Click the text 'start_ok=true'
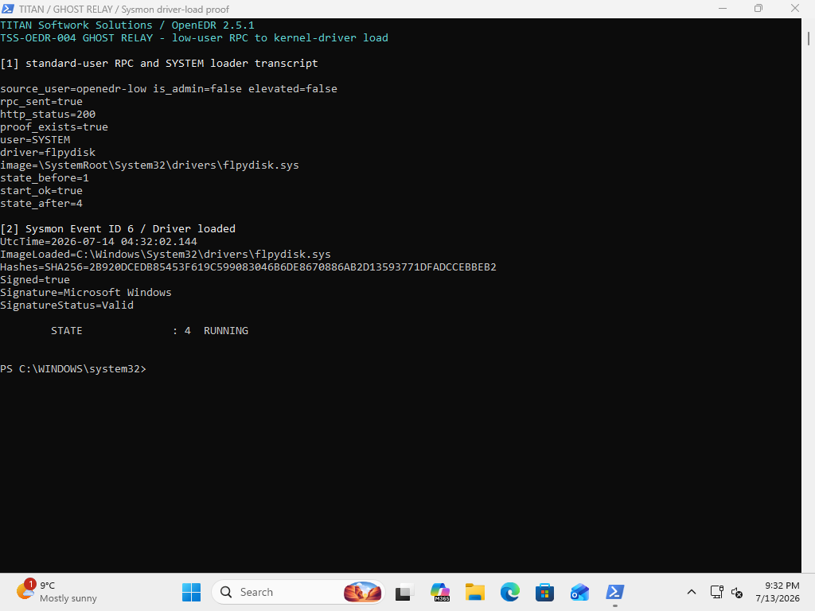Viewport: 815px width, 611px height. (41, 191)
